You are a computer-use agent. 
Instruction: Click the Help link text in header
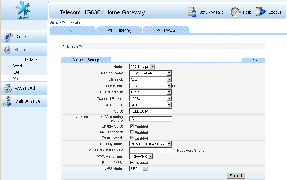tap(247, 12)
